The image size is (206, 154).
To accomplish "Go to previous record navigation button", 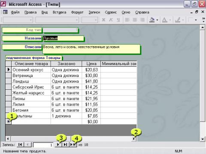I will point(28,145).
